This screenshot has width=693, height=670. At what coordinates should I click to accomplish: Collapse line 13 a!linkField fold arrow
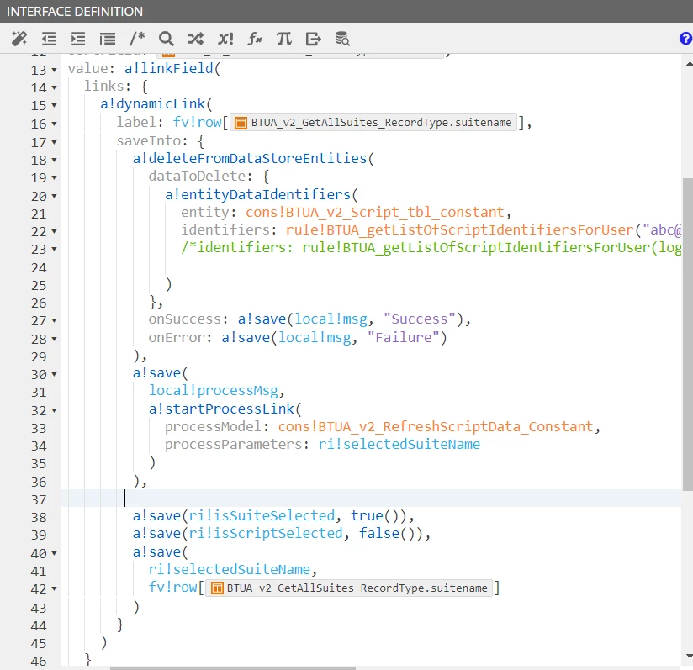(54, 70)
